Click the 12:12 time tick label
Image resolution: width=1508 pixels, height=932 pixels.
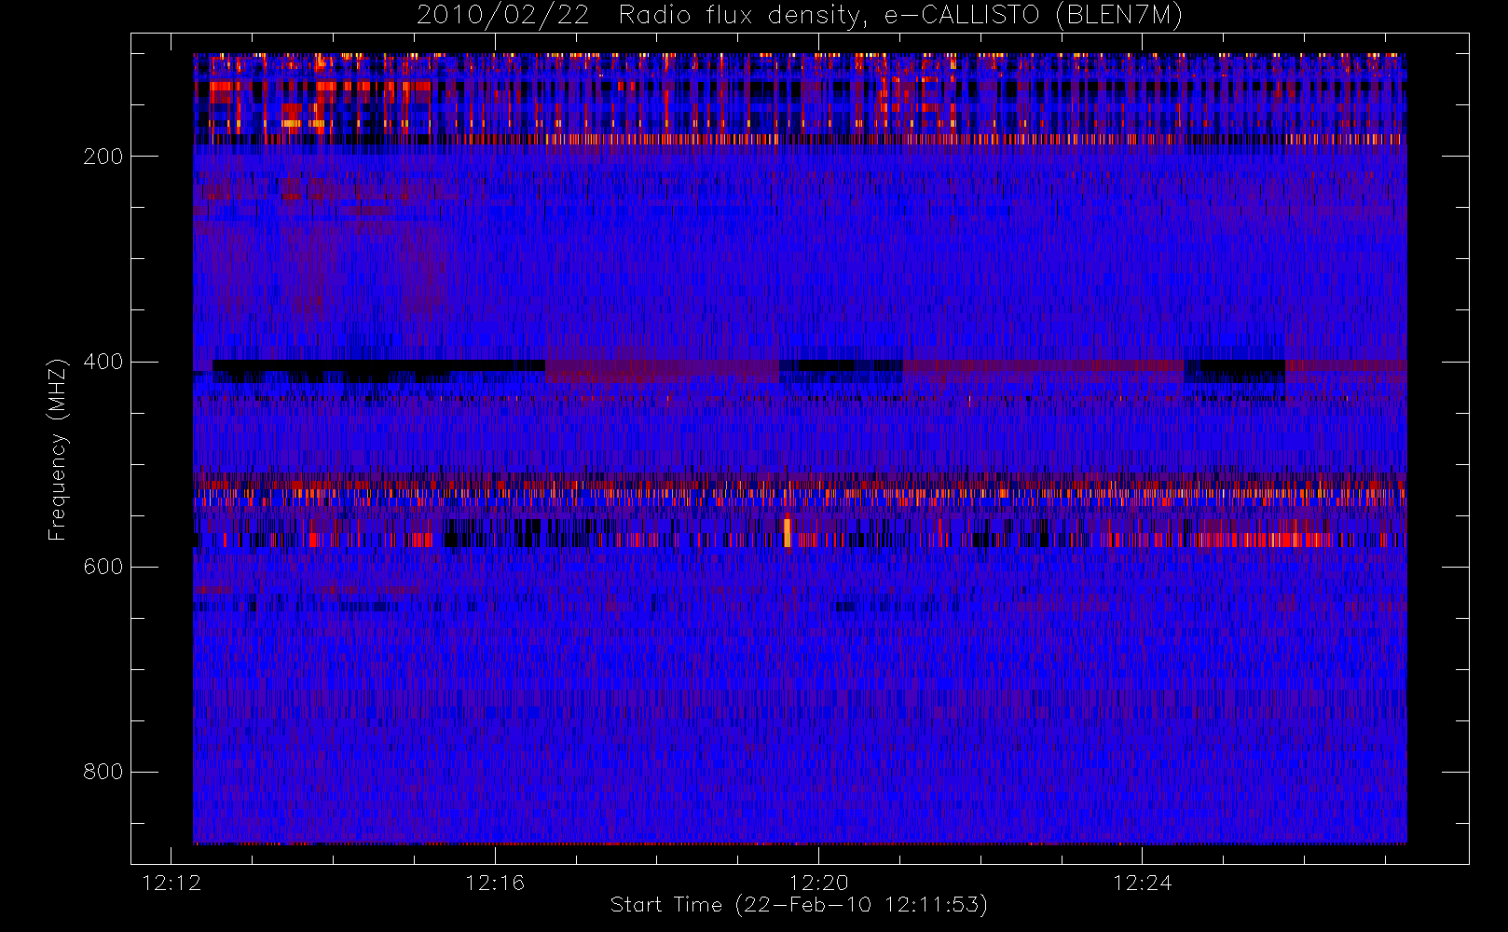pyautogui.click(x=171, y=883)
